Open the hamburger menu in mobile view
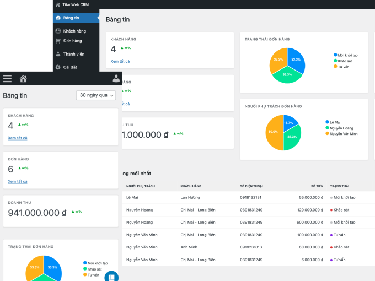The image size is (375, 281). tap(7, 78)
